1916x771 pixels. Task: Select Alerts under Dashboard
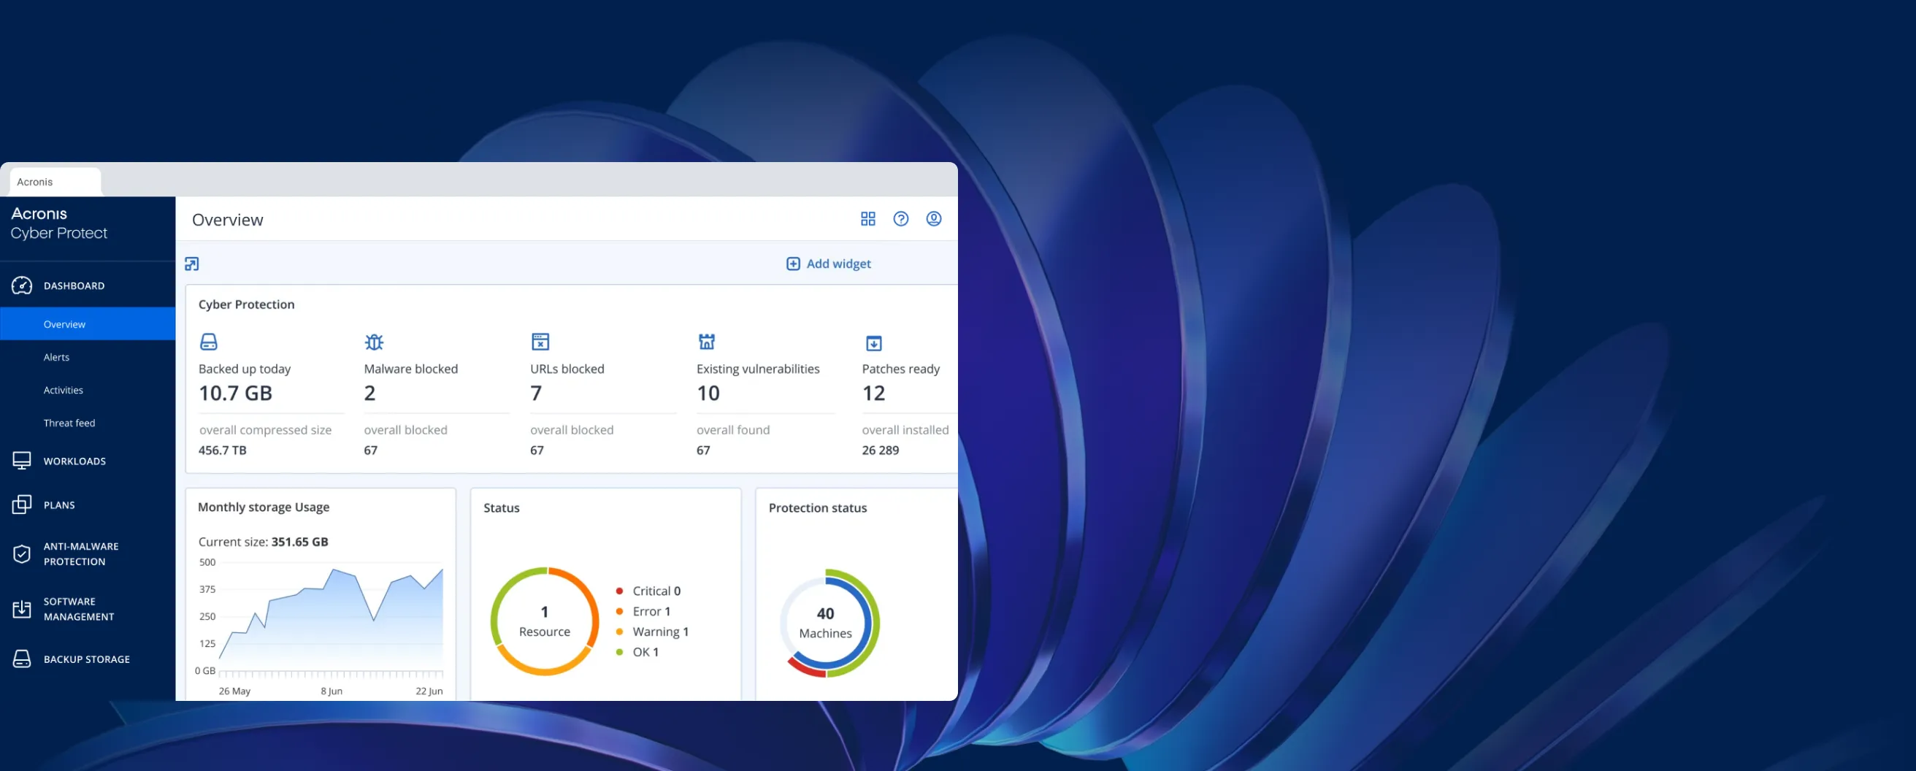[56, 357]
